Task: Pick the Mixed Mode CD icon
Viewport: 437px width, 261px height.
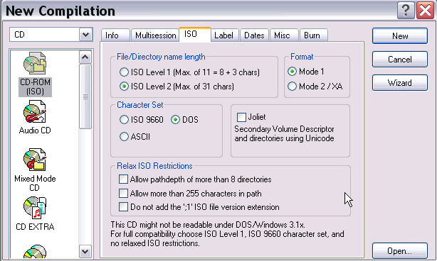Action: tap(35, 160)
